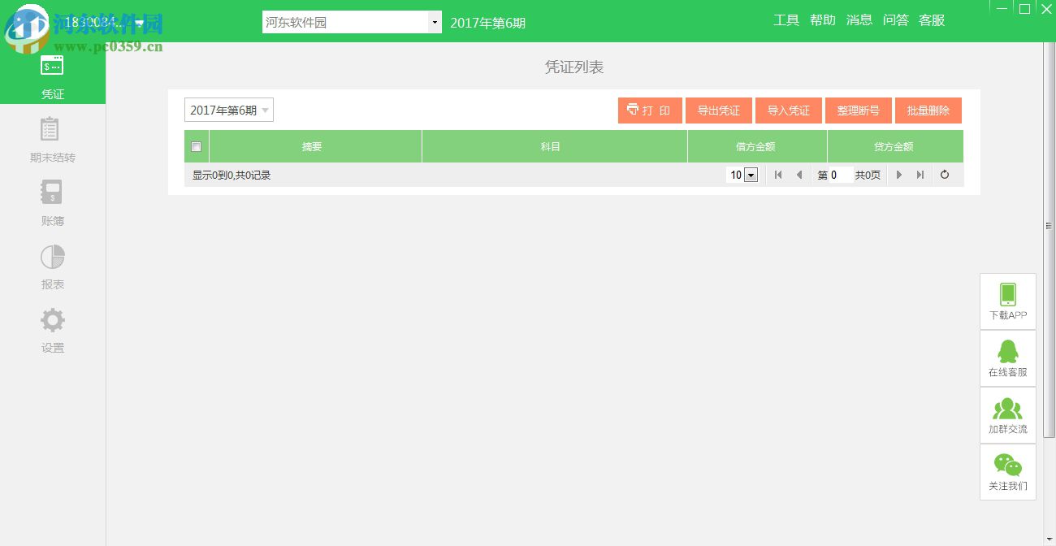This screenshot has height=546, width=1056.
Task: Open the 工具 menu
Action: (x=786, y=20)
